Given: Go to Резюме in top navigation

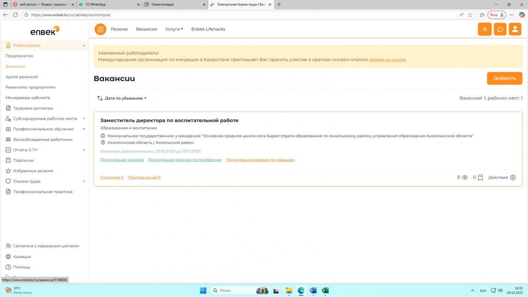Looking at the screenshot, I should [x=119, y=29].
